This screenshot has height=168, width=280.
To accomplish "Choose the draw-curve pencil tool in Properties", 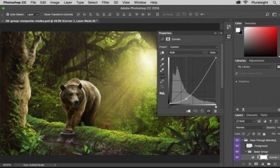I will click(x=162, y=81).
